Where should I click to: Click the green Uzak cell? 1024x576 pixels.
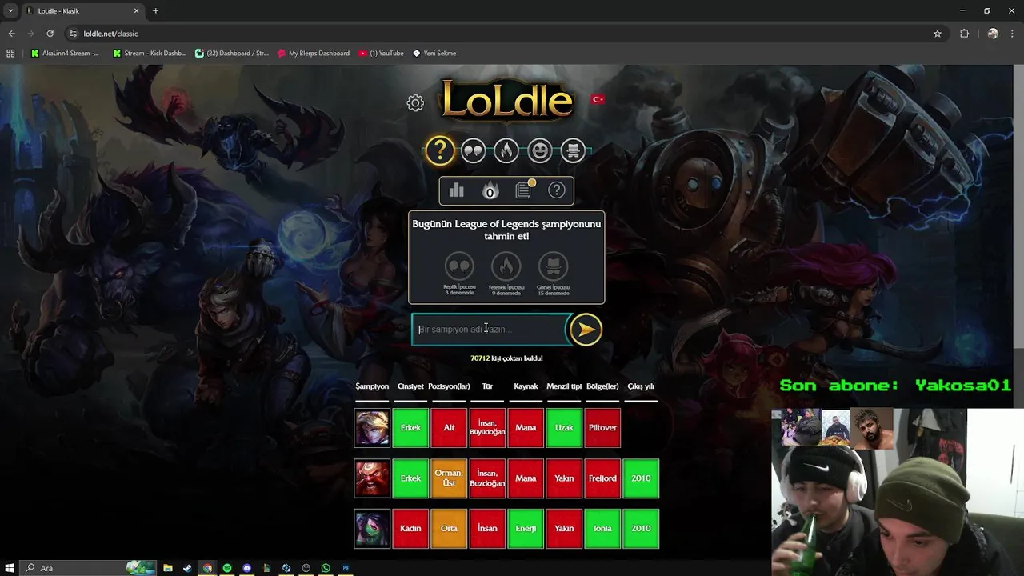coord(564,428)
